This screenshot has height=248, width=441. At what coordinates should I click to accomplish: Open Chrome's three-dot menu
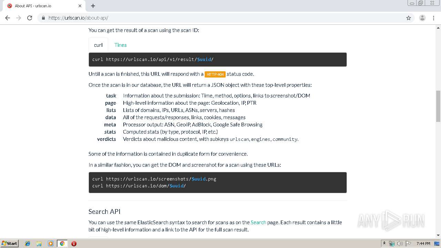[433, 18]
